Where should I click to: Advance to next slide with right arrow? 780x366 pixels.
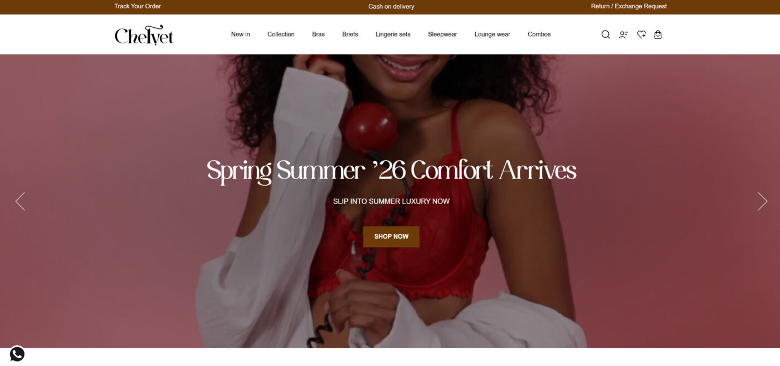762,201
